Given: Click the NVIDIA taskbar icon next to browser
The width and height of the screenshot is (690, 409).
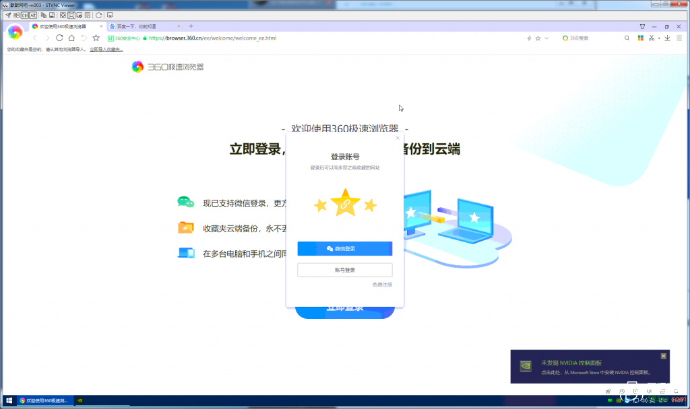Looking at the screenshot, I should pos(80,400).
